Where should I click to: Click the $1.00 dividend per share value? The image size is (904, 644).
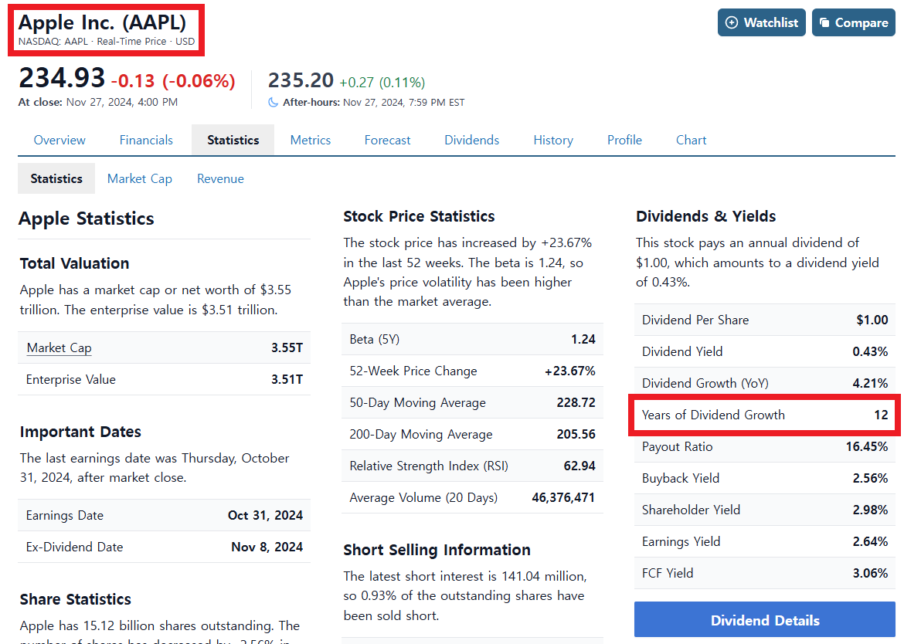coord(872,320)
